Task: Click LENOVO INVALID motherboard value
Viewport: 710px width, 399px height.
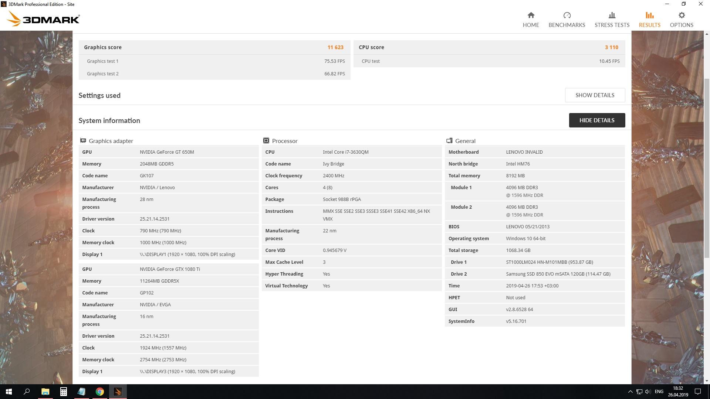Action: [x=524, y=152]
